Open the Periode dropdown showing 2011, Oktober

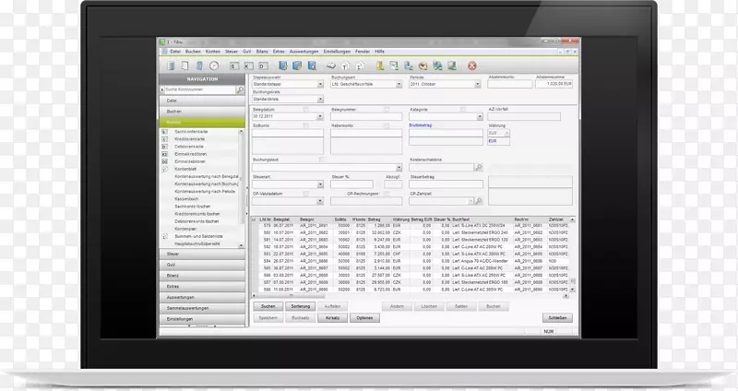click(477, 84)
